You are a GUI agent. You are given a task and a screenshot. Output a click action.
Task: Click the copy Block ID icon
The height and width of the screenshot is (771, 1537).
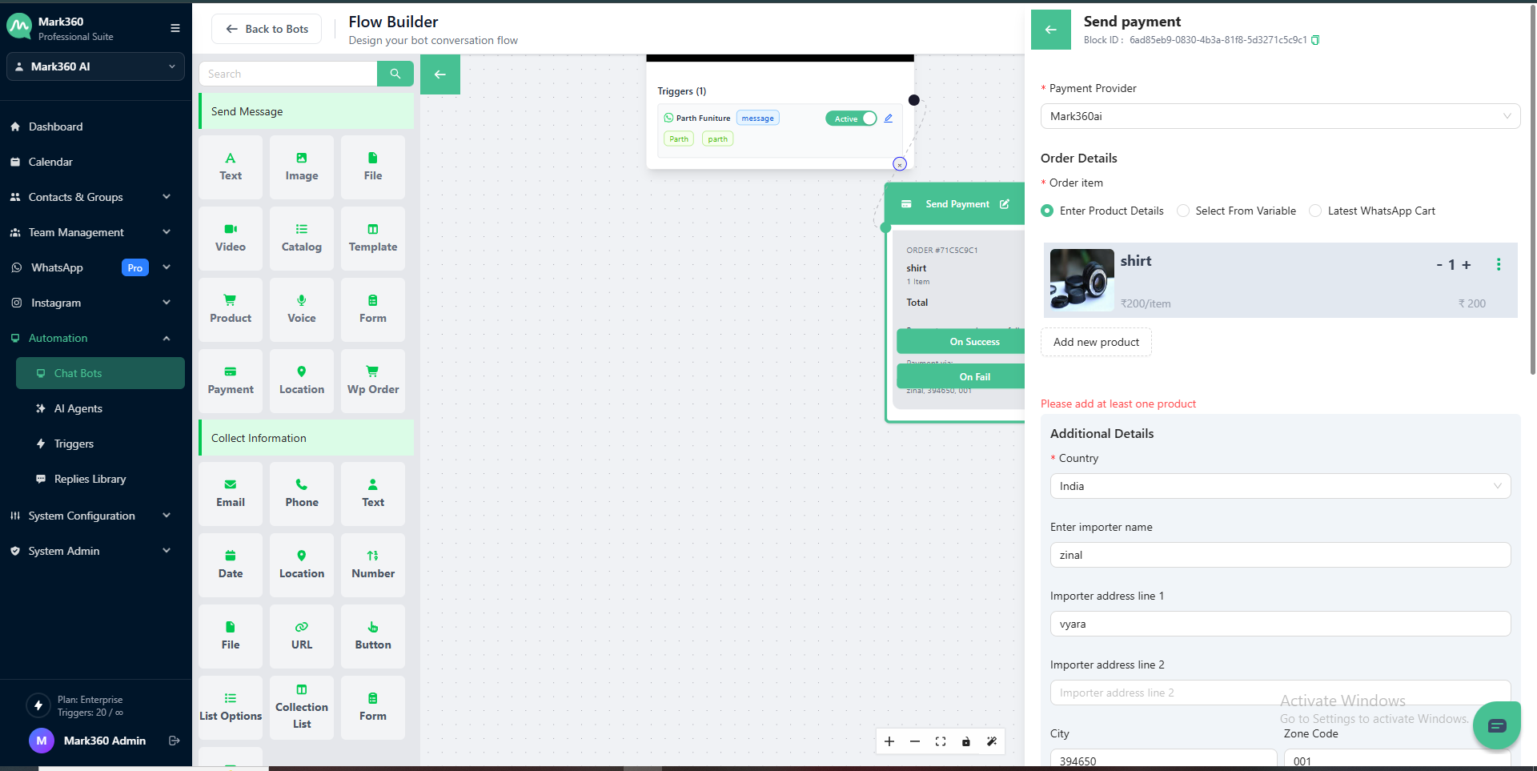click(1315, 40)
